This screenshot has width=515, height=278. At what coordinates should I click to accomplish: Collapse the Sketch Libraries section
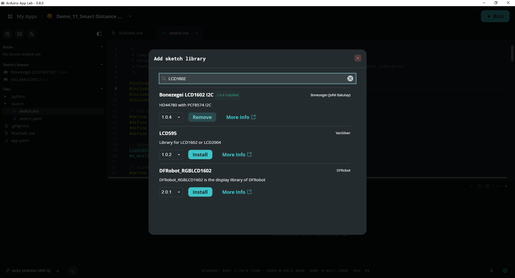(x=102, y=64)
